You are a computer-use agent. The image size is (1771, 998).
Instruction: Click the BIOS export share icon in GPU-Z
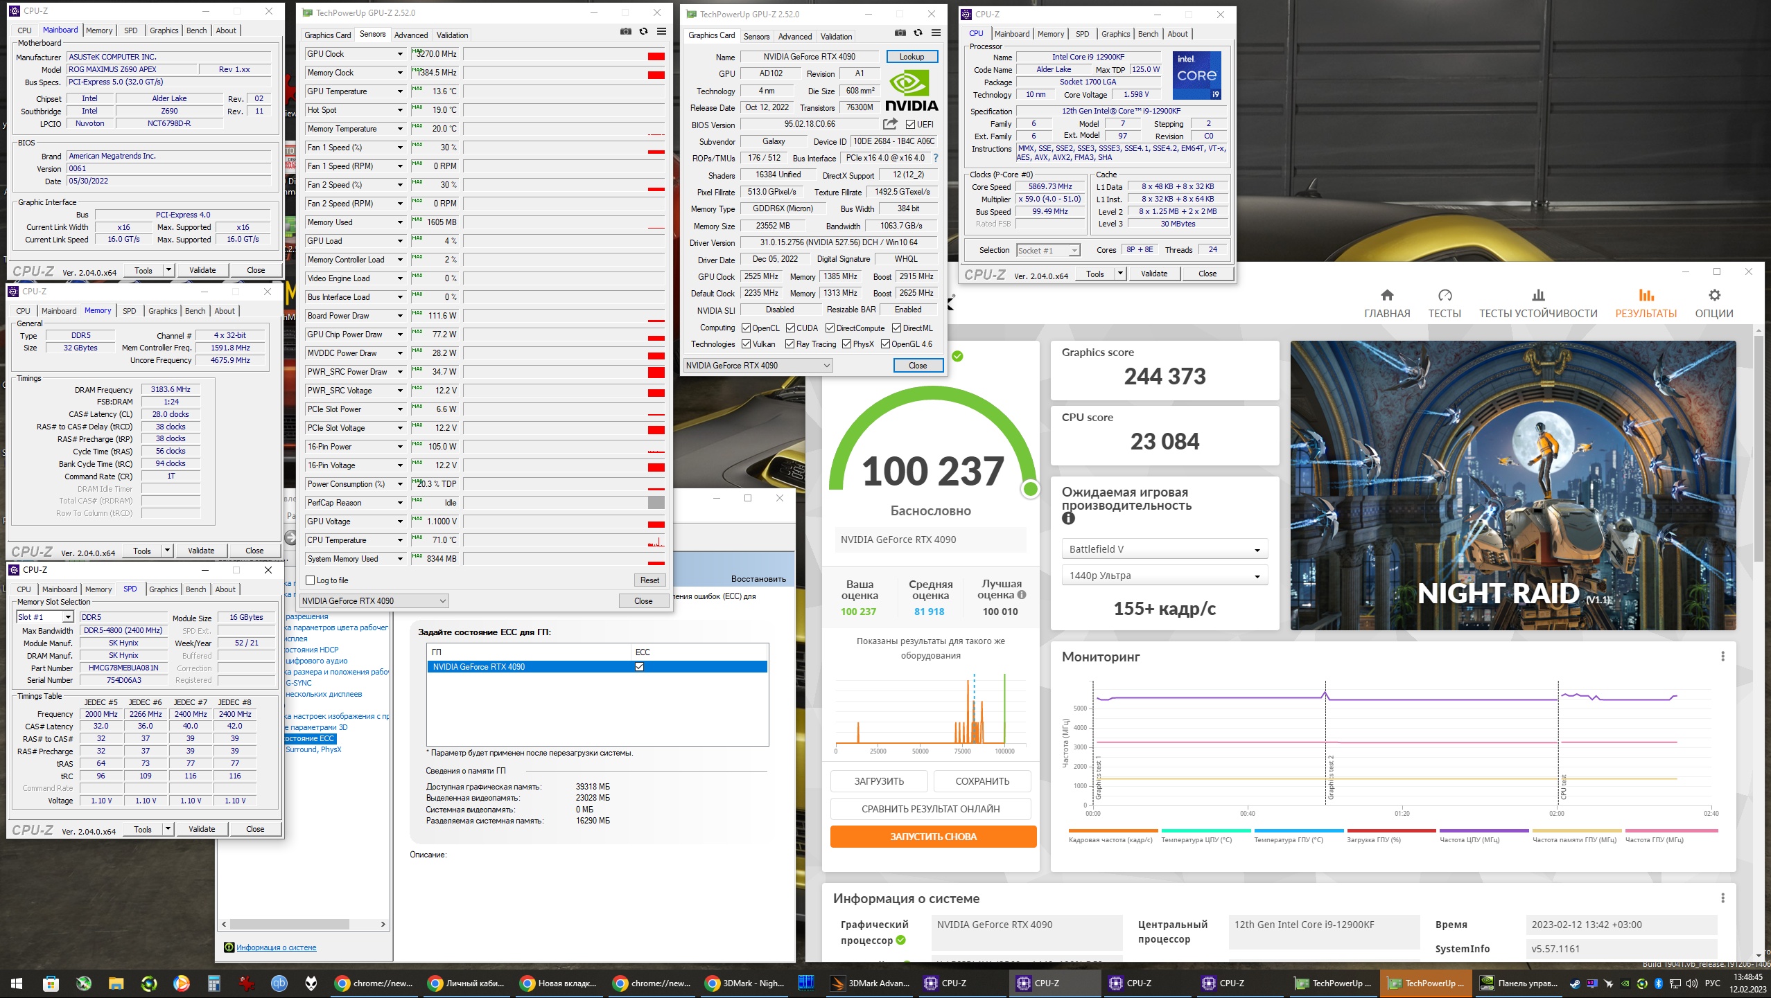[890, 124]
